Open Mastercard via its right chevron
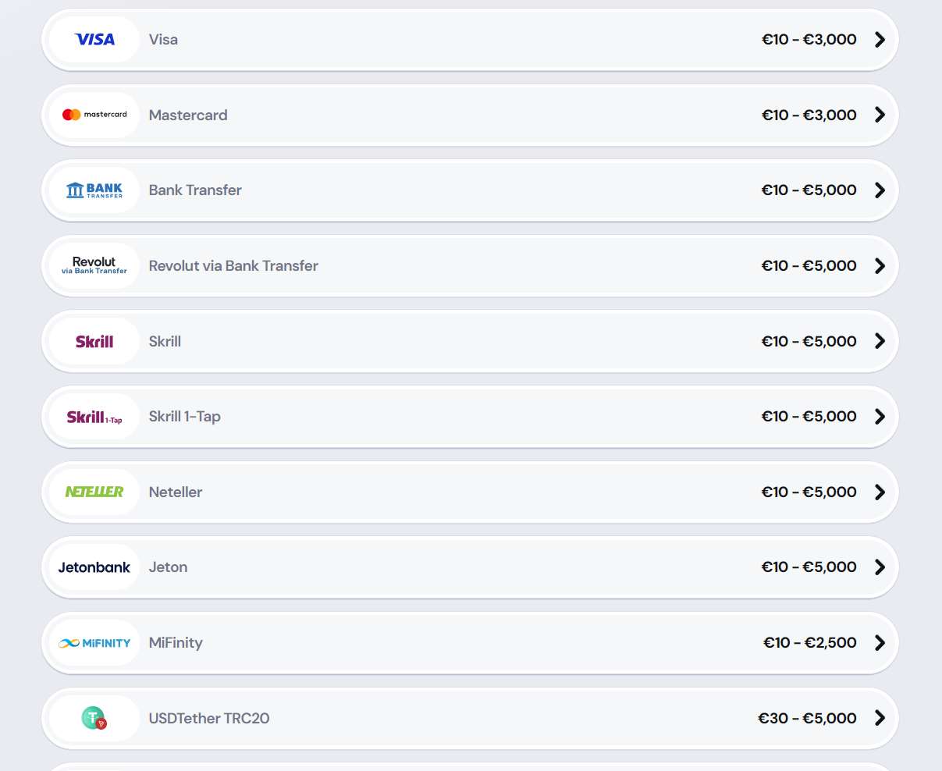The width and height of the screenshot is (942, 771). (x=880, y=115)
